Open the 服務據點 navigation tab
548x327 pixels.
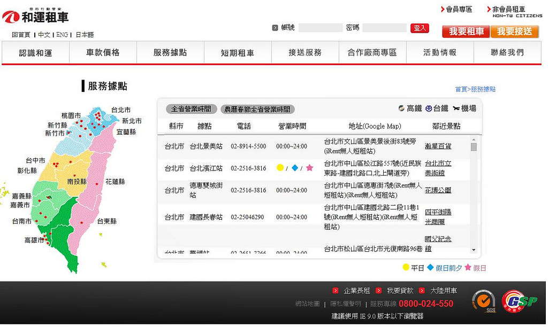pyautogui.click(x=170, y=53)
